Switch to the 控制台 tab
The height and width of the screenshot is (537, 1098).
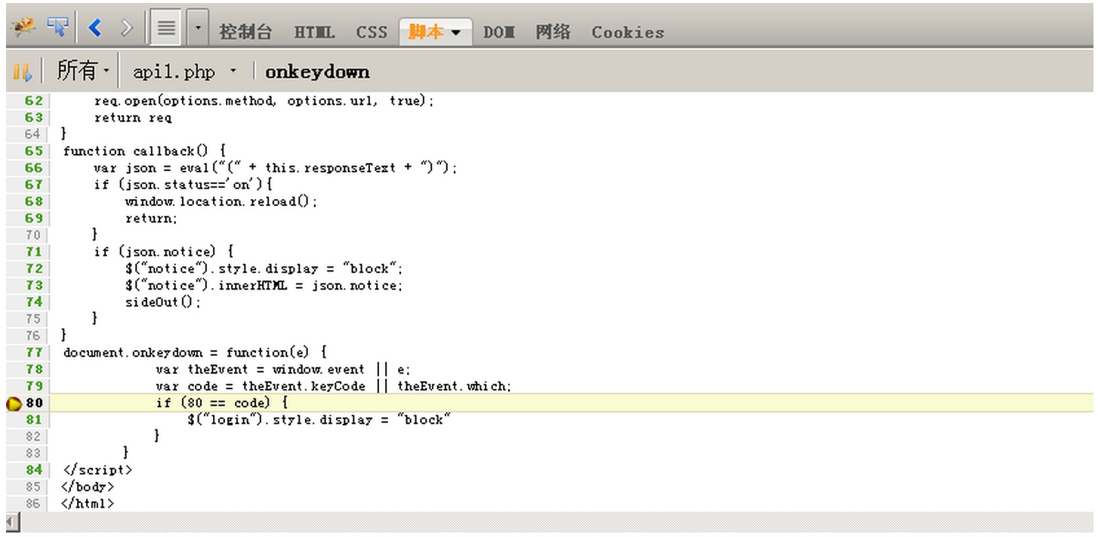click(x=245, y=32)
